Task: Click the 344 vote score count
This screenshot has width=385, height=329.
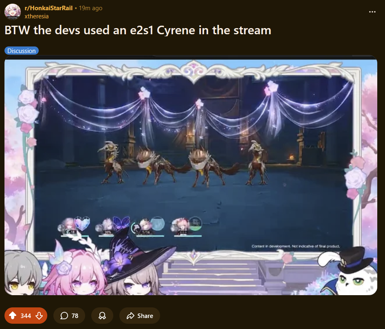Action: point(26,316)
